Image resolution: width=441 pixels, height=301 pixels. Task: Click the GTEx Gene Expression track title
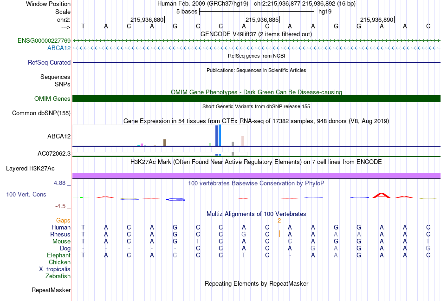point(256,121)
